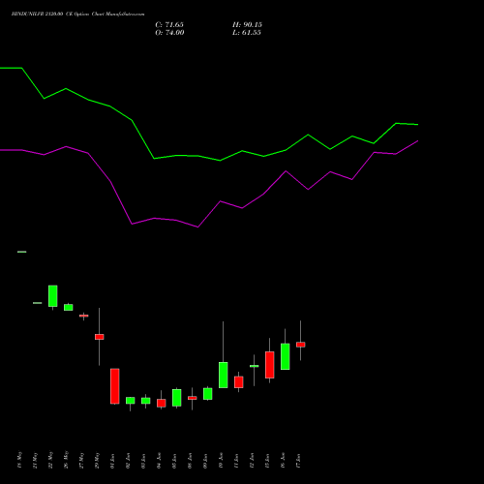484x484 pixels.
Task: Select the 11 Jun date label
Action: [236, 461]
